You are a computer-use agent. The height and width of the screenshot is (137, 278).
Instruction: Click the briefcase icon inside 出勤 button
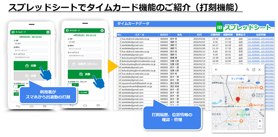27,66
